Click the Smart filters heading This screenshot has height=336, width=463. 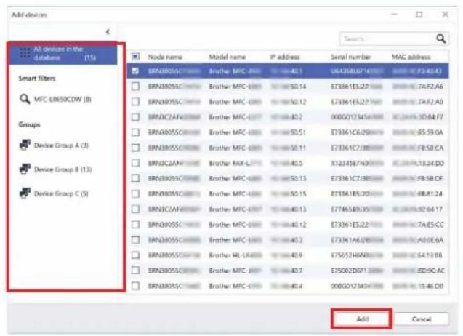click(x=37, y=79)
